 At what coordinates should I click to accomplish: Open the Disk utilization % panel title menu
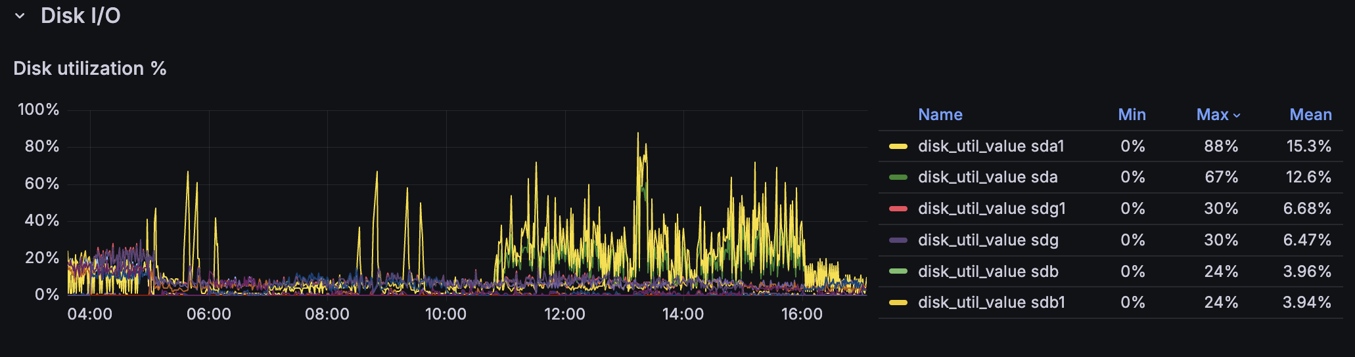tap(89, 68)
